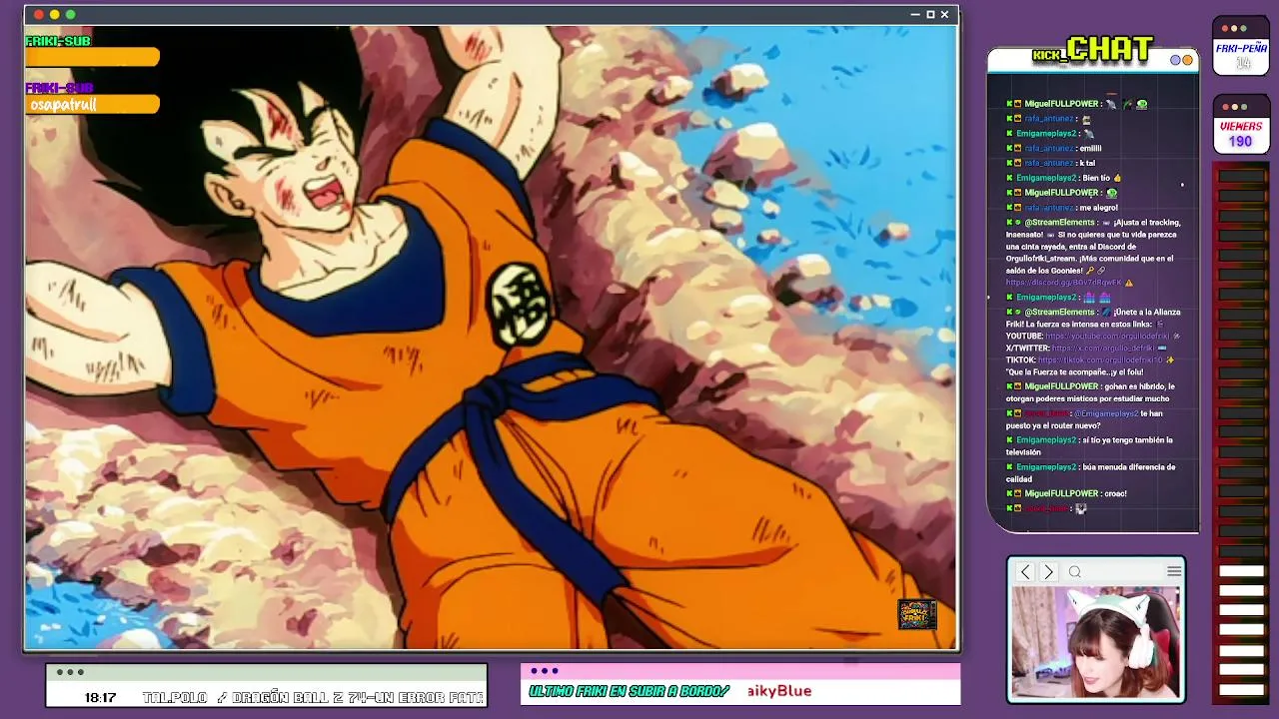Open the TikTok orgullodefriki10 link
This screenshot has height=719, width=1279.
(1099, 359)
